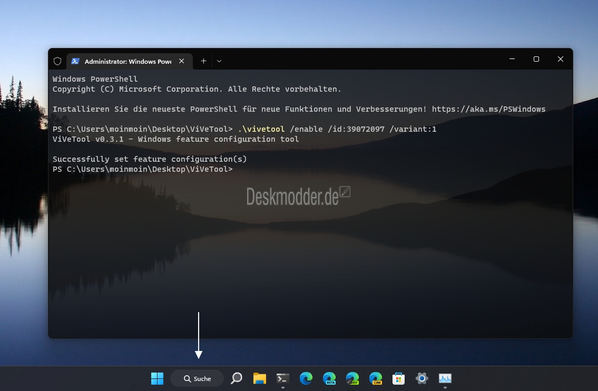Expand the new tab profile dropdown

coord(219,61)
